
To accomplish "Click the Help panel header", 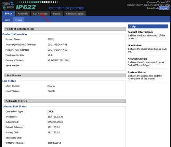I will click(x=148, y=27).
